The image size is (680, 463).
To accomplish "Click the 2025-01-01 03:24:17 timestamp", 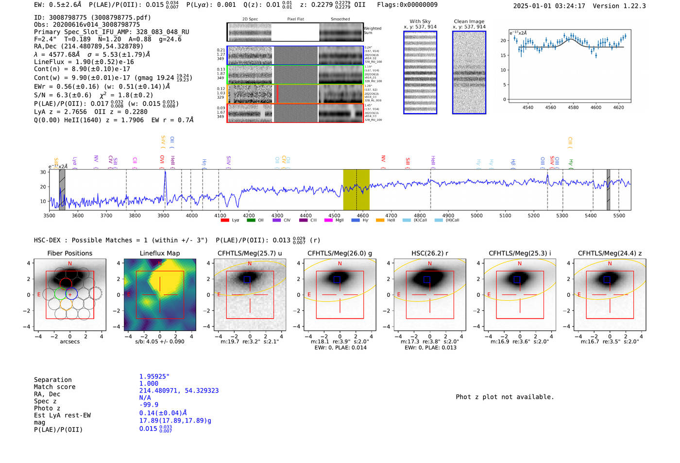I will [549, 6].
